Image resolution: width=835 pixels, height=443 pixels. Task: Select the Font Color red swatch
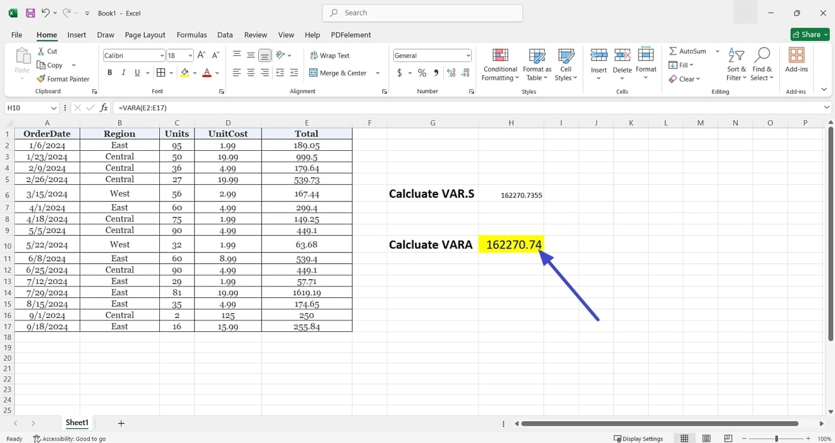tap(207, 73)
